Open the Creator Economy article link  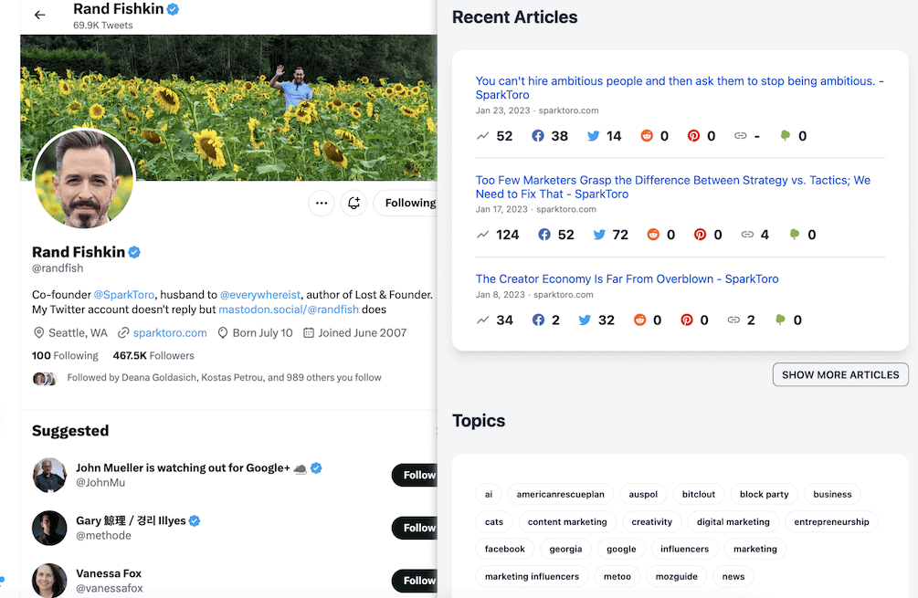pos(627,279)
